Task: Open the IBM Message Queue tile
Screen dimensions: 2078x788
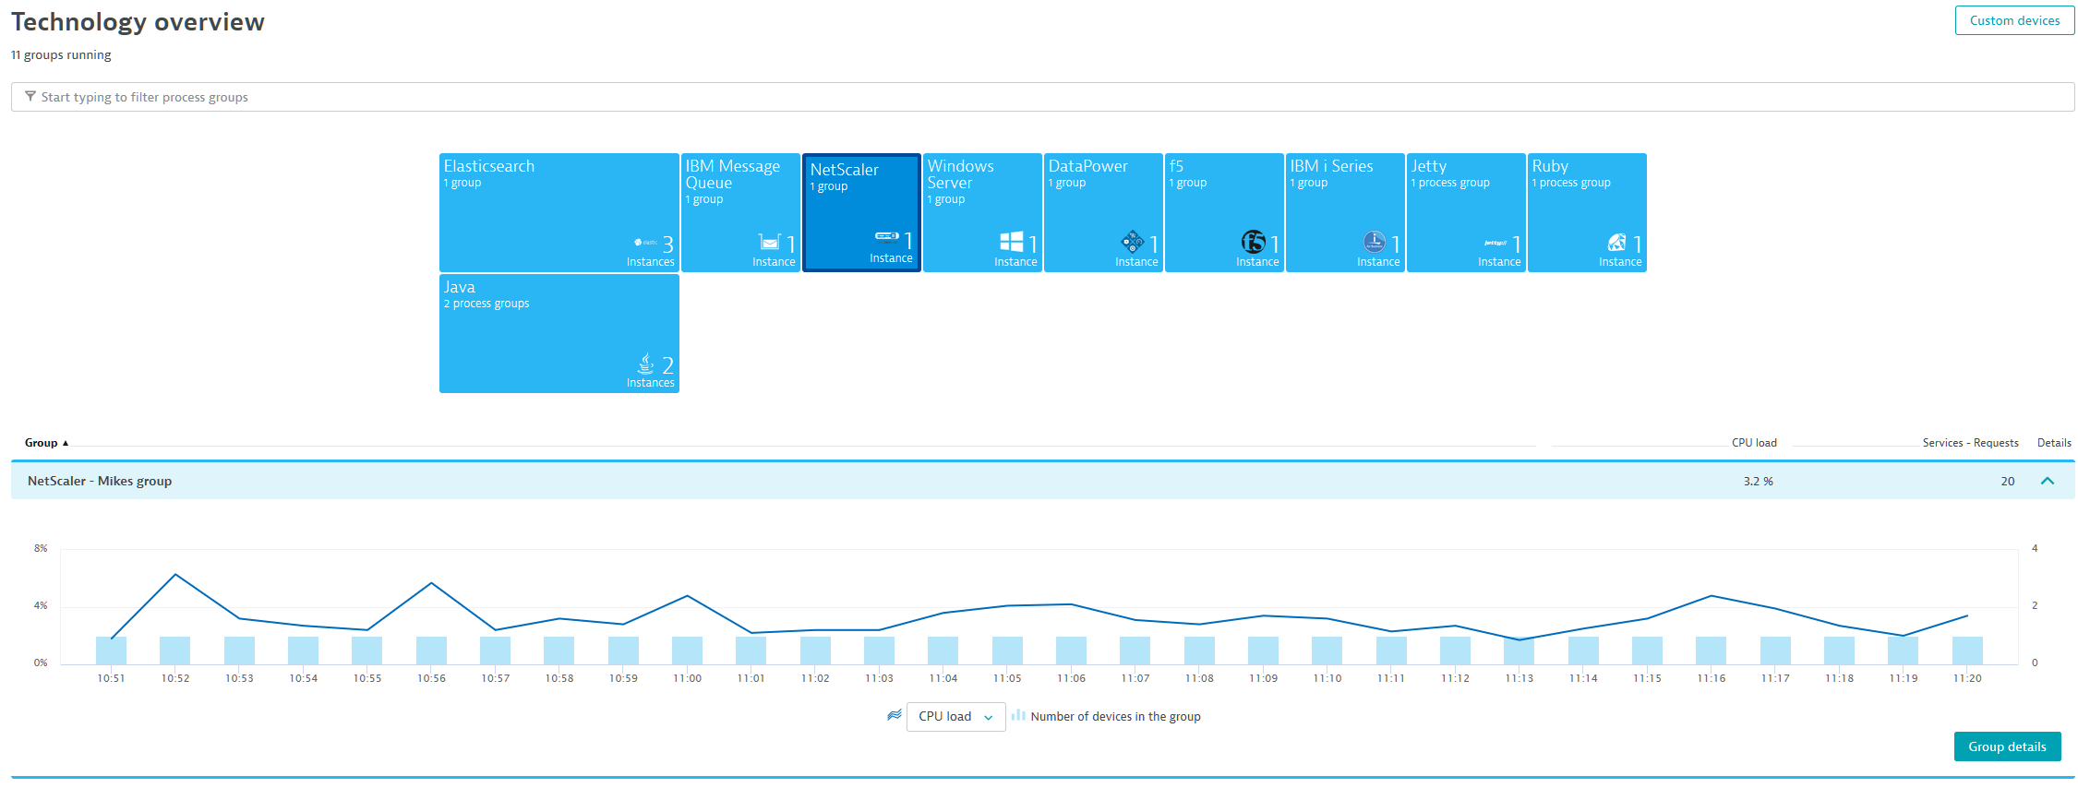Action: (x=740, y=212)
